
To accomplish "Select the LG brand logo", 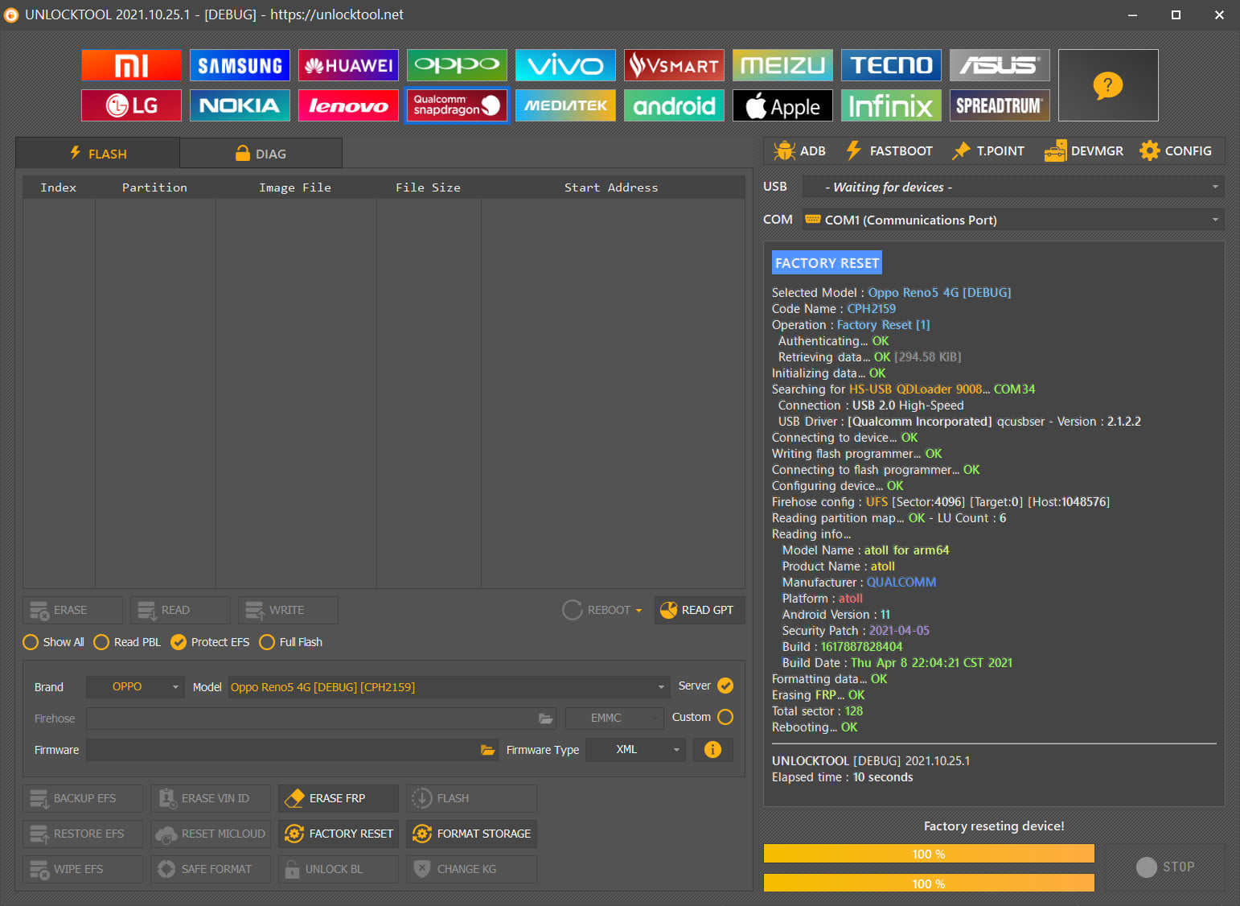I will [131, 105].
